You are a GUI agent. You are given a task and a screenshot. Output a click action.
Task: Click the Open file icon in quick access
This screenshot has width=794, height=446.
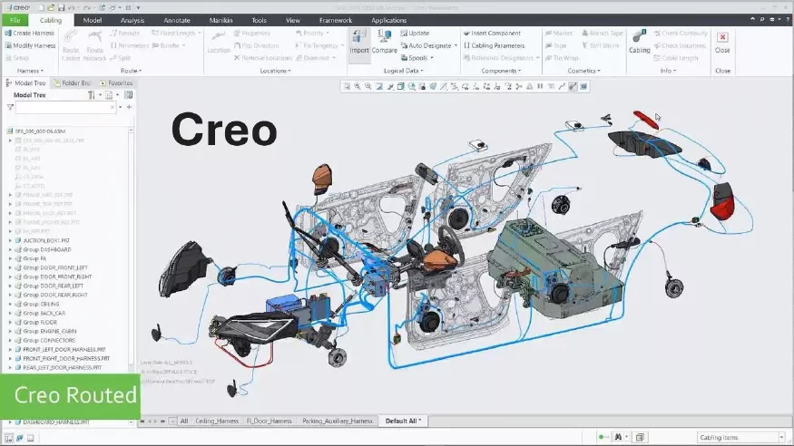(51, 7)
